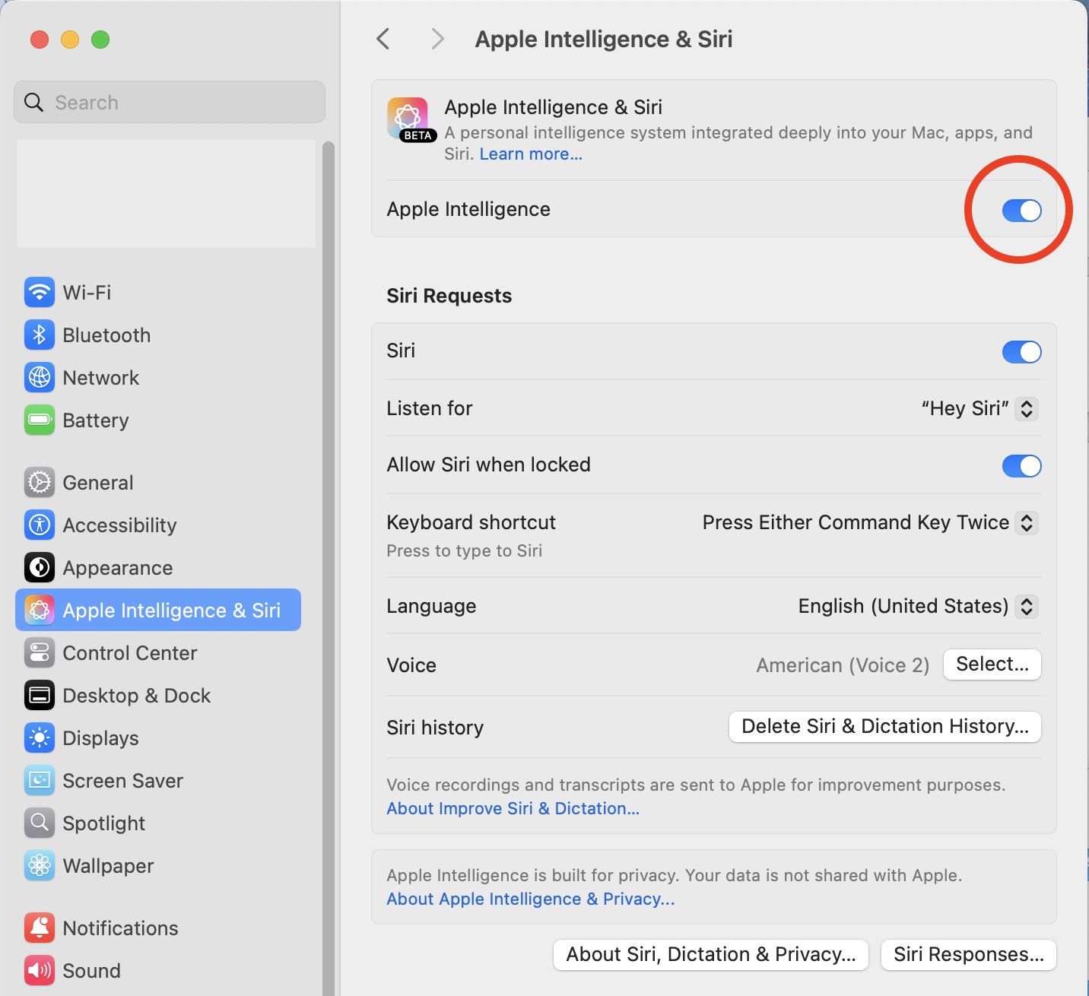Select Battery label in the sidebar

point(96,420)
